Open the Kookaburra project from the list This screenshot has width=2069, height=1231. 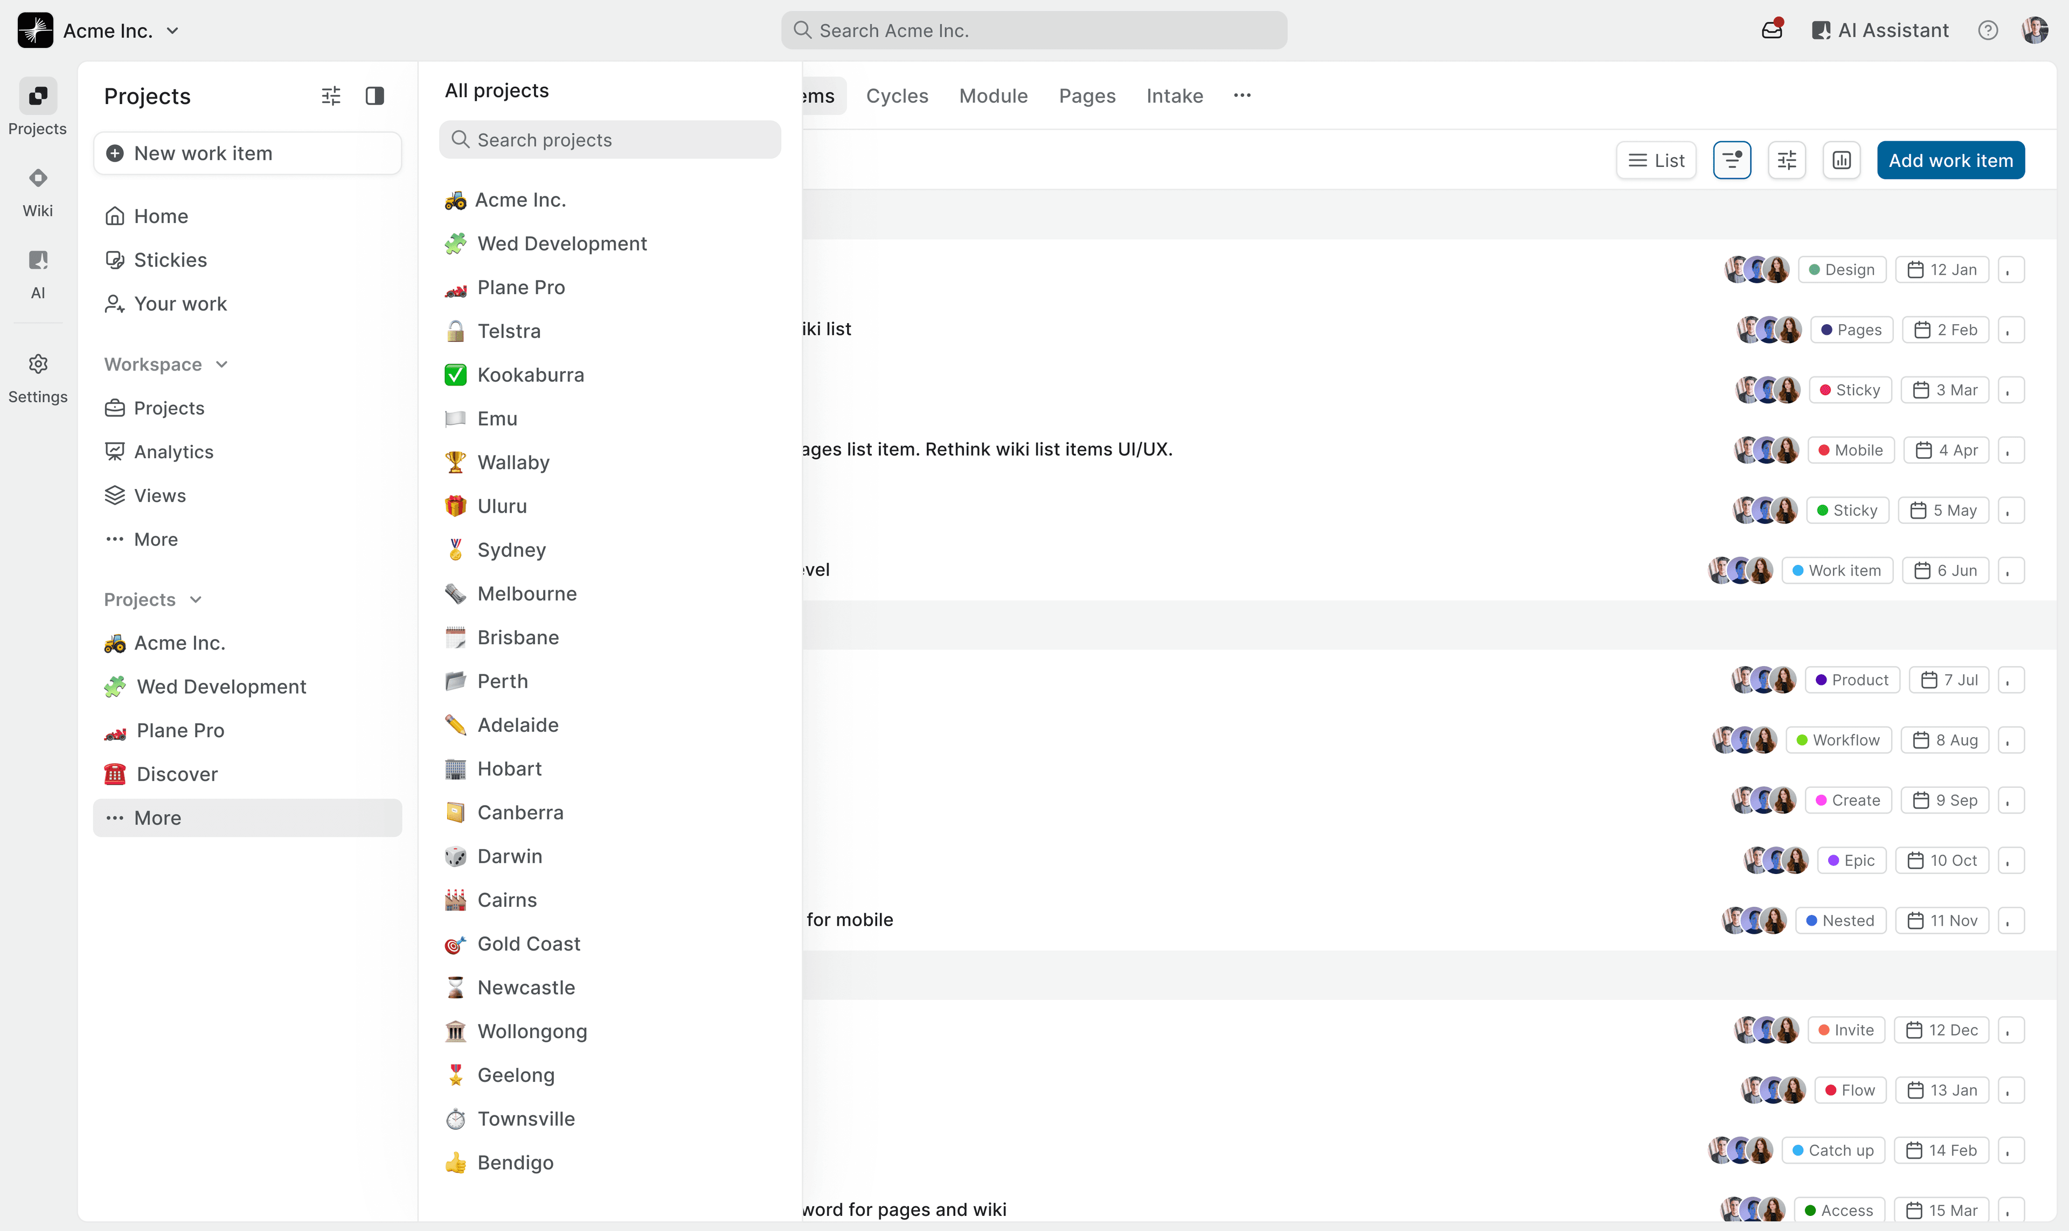530,375
